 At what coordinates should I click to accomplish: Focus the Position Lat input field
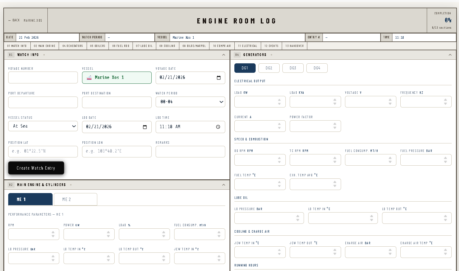43,152
